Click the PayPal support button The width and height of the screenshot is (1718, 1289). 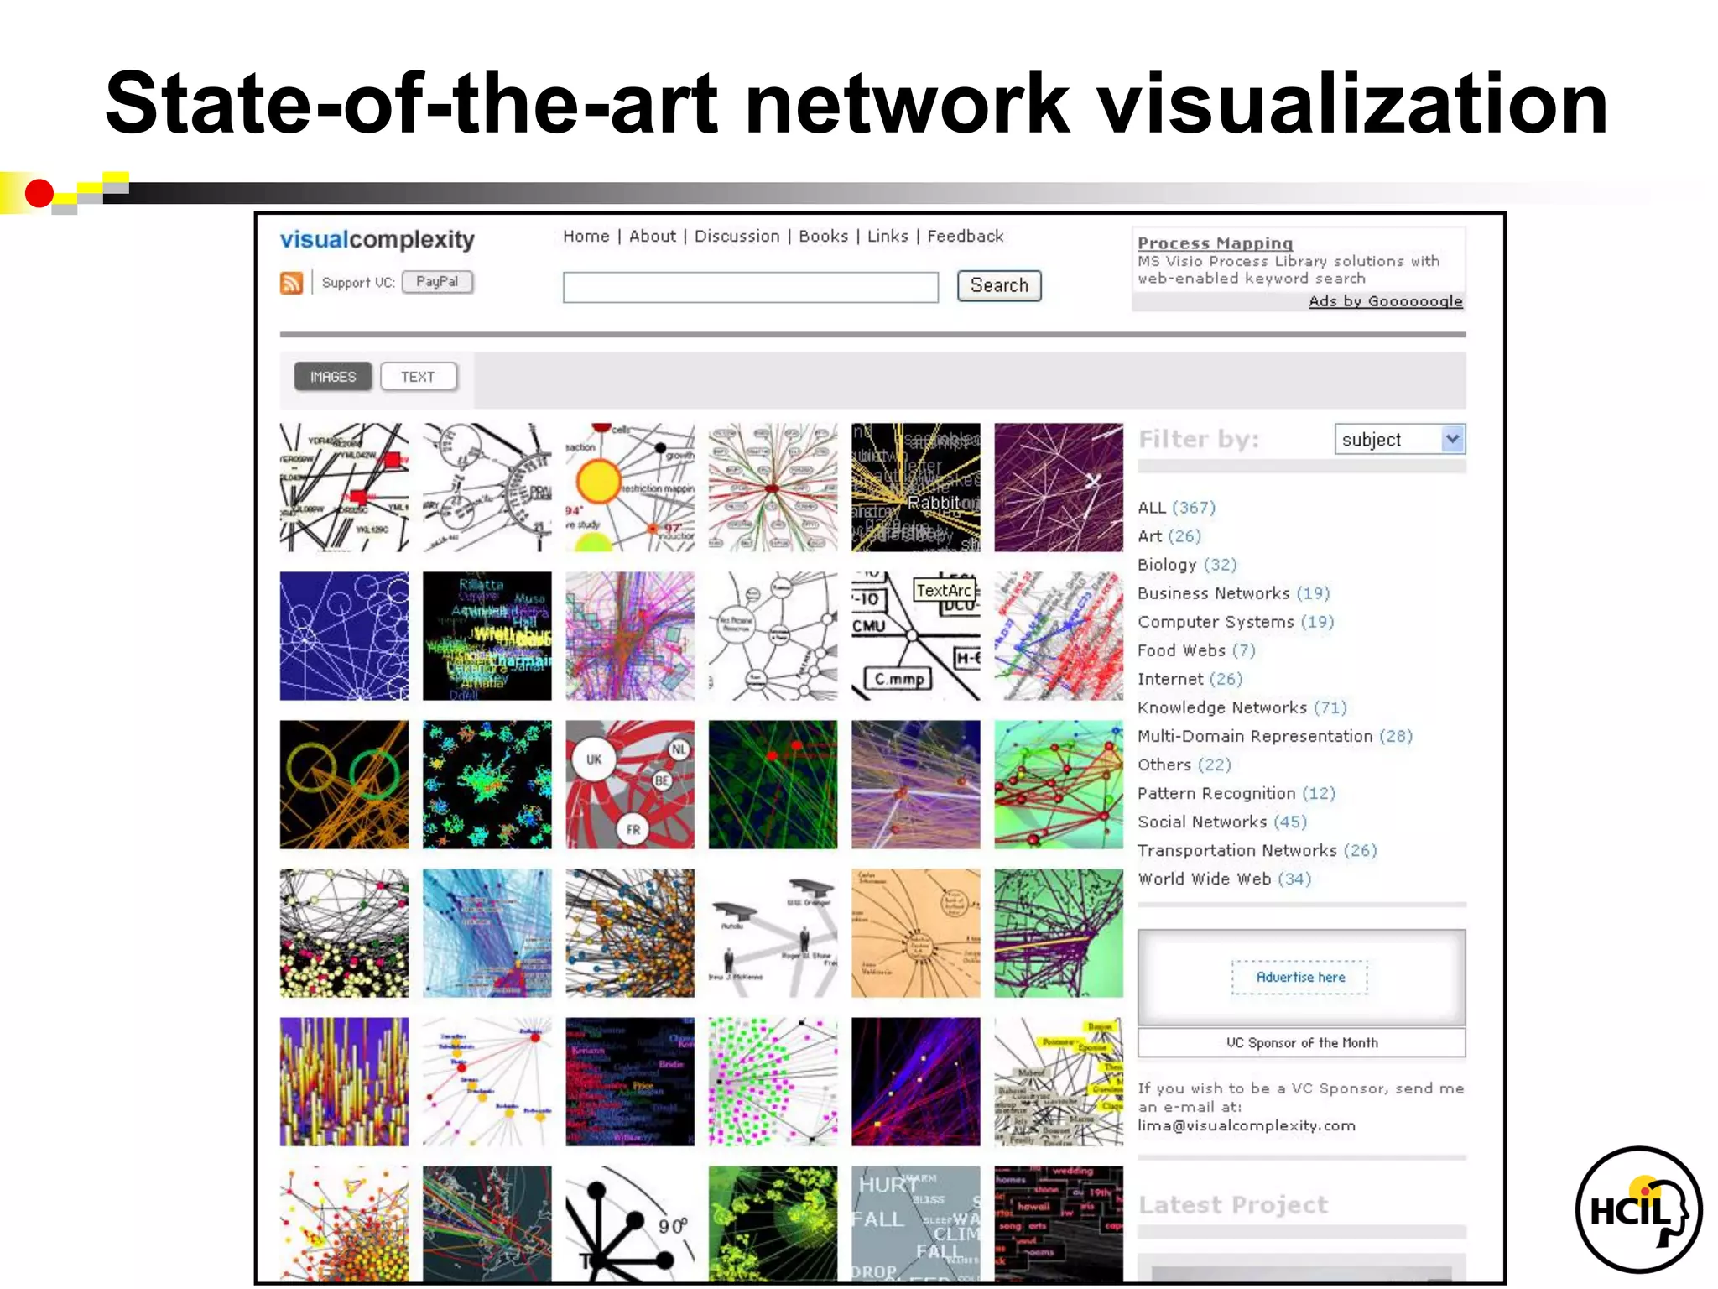coord(437,282)
